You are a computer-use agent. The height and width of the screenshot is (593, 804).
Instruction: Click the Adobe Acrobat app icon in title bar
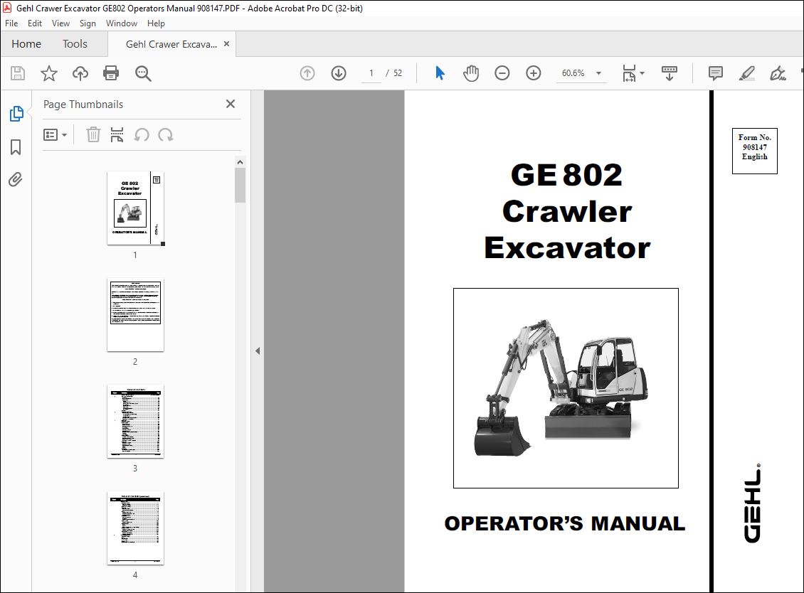coord(7,9)
